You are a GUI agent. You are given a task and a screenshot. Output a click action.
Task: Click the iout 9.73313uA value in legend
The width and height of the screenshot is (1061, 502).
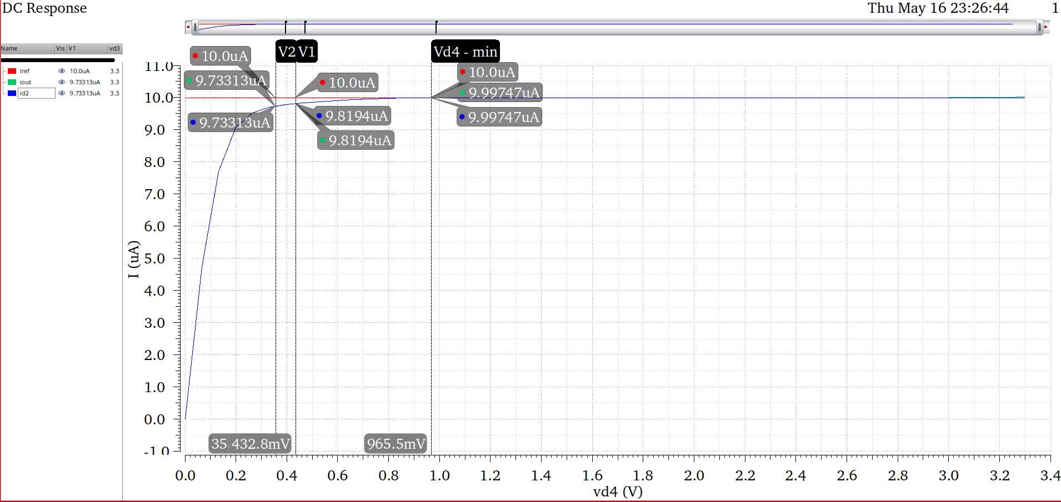point(85,82)
